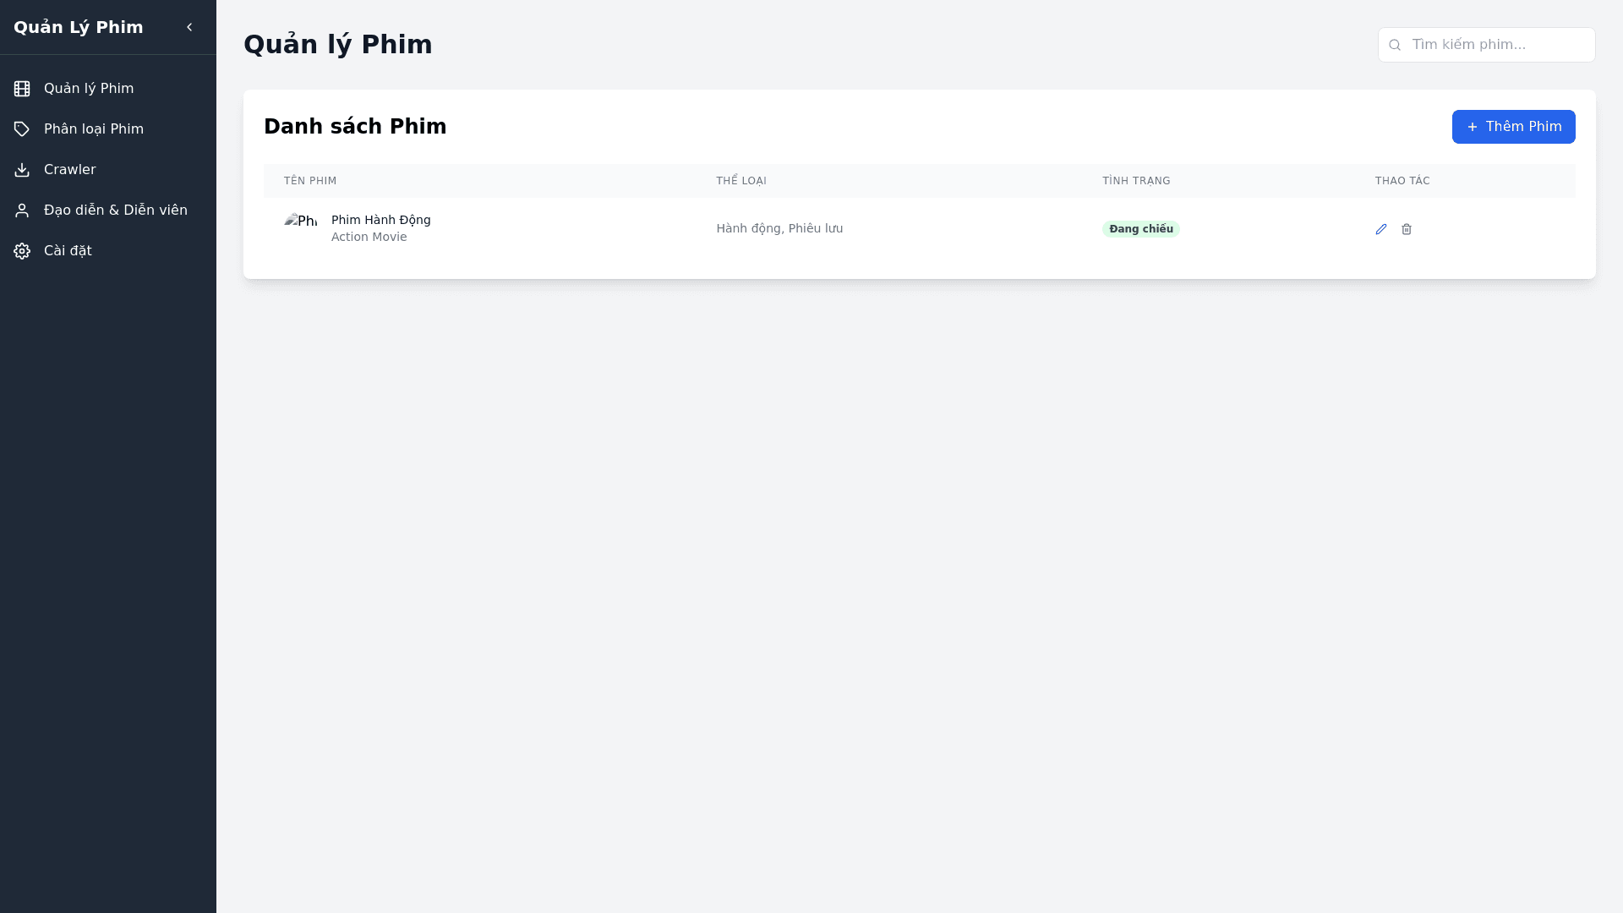Click the tag icon for Phân loại Phim
This screenshot has height=913, width=1623.
pos(22,129)
